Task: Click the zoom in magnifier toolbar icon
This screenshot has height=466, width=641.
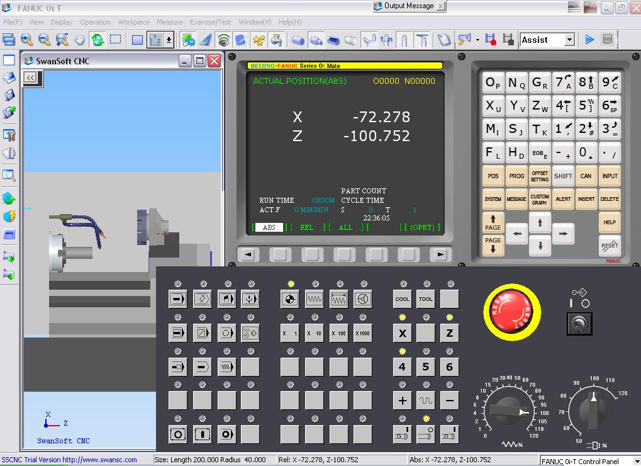Action: [27, 40]
